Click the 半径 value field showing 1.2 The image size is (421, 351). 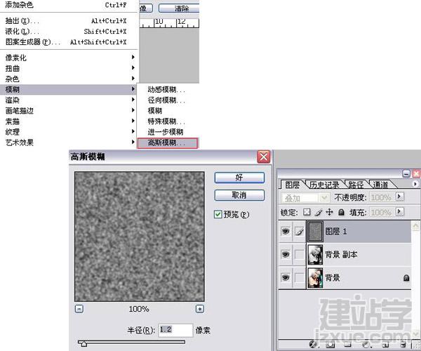point(175,330)
